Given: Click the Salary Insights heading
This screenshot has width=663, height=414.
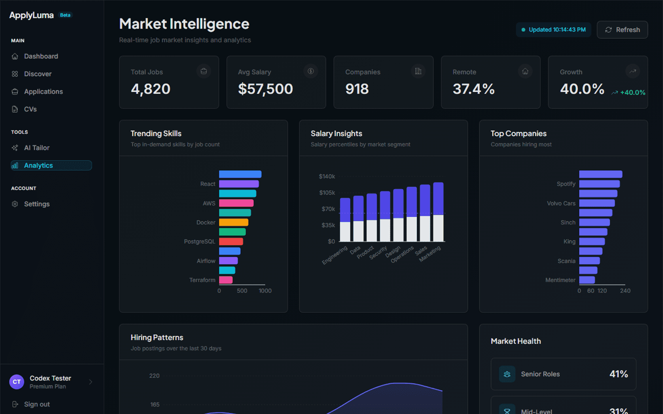Looking at the screenshot, I should (x=336, y=134).
